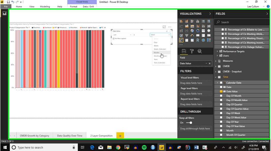Check the Day Of Year field

click(x=221, y=122)
